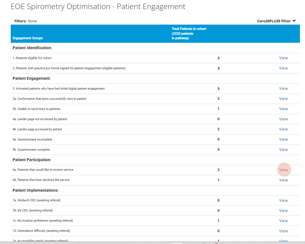Click the Engagement Groups column header
Image resolution: width=305 pixels, height=244 pixels.
tap(28, 38)
